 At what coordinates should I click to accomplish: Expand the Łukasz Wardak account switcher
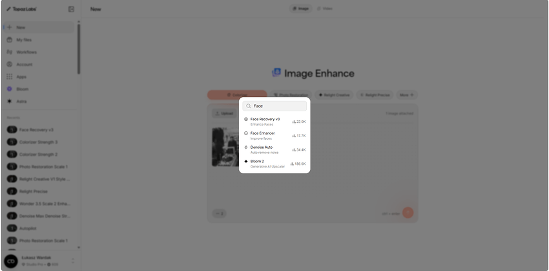(x=73, y=261)
